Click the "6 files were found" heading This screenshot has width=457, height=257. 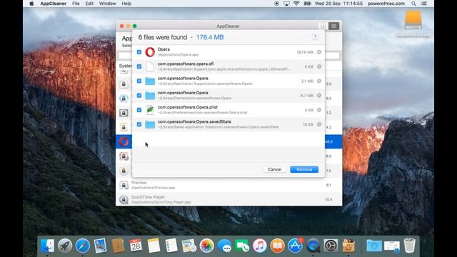[163, 37]
